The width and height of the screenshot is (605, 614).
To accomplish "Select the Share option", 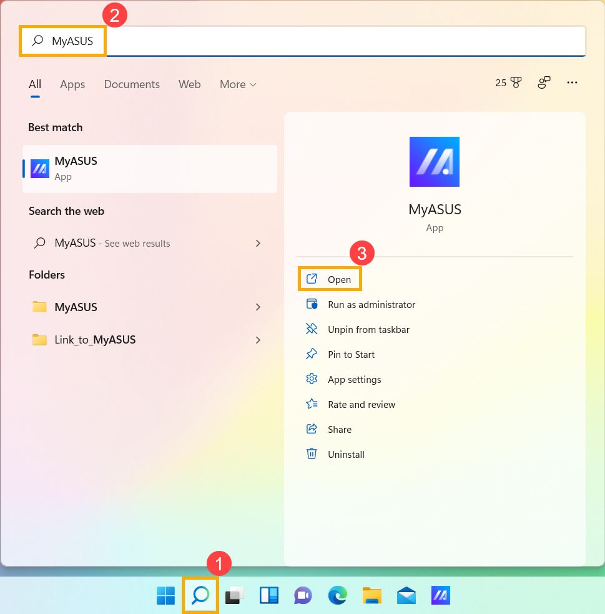I will [328, 430].
